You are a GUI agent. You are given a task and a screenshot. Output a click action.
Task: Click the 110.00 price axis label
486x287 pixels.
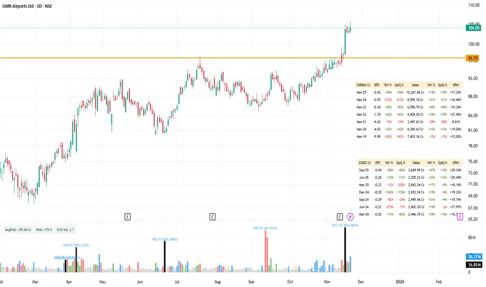tap(473, 5)
